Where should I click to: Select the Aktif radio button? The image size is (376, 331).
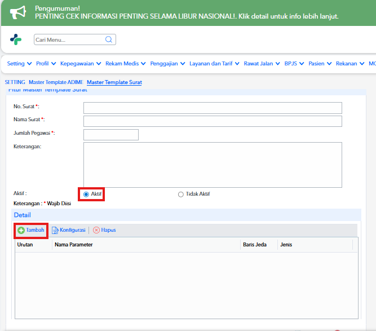(86, 195)
